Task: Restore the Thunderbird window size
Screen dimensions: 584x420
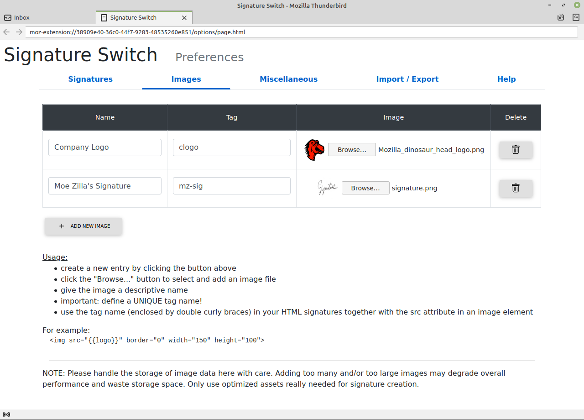Action: [x=564, y=5]
